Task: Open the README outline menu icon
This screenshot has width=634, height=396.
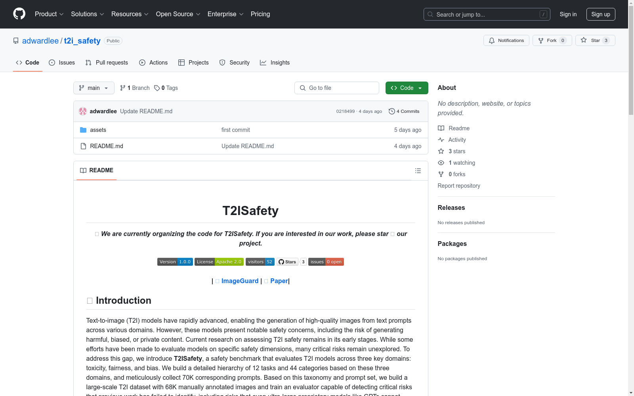Action: coord(418,171)
